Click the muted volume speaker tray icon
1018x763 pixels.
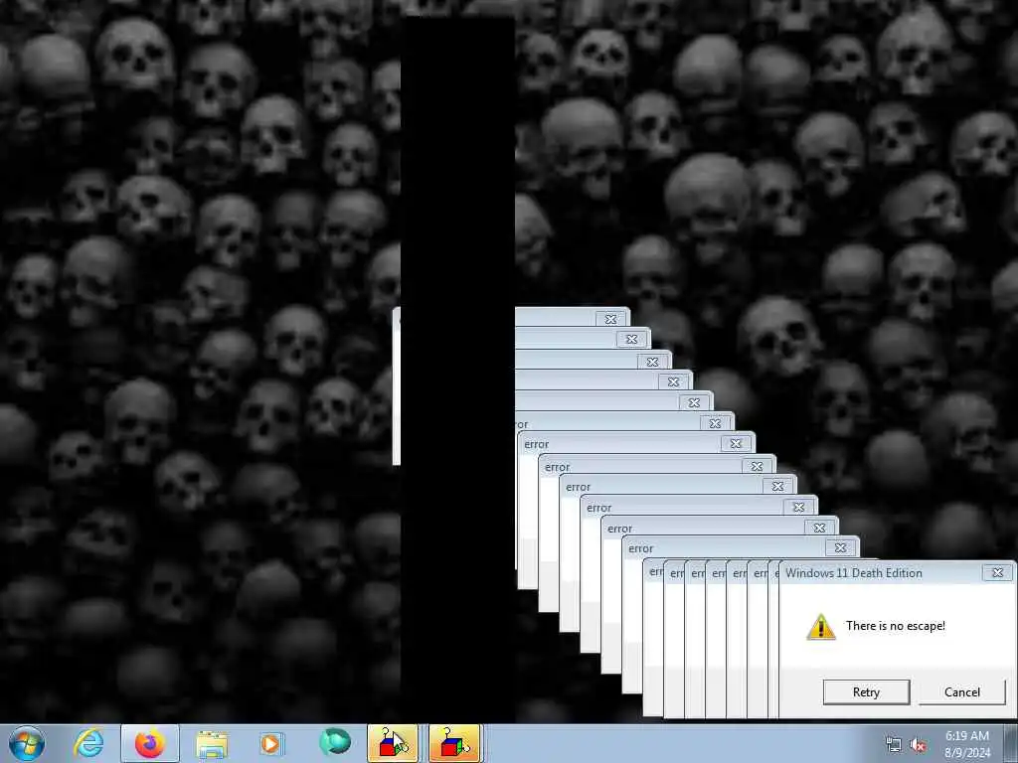tap(918, 745)
